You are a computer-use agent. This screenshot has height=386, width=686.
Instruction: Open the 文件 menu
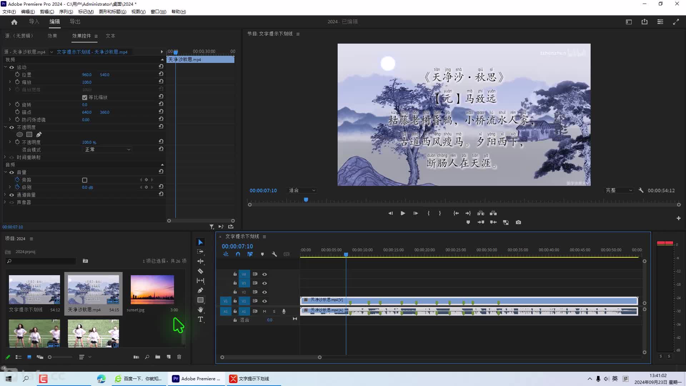[x=9, y=12]
